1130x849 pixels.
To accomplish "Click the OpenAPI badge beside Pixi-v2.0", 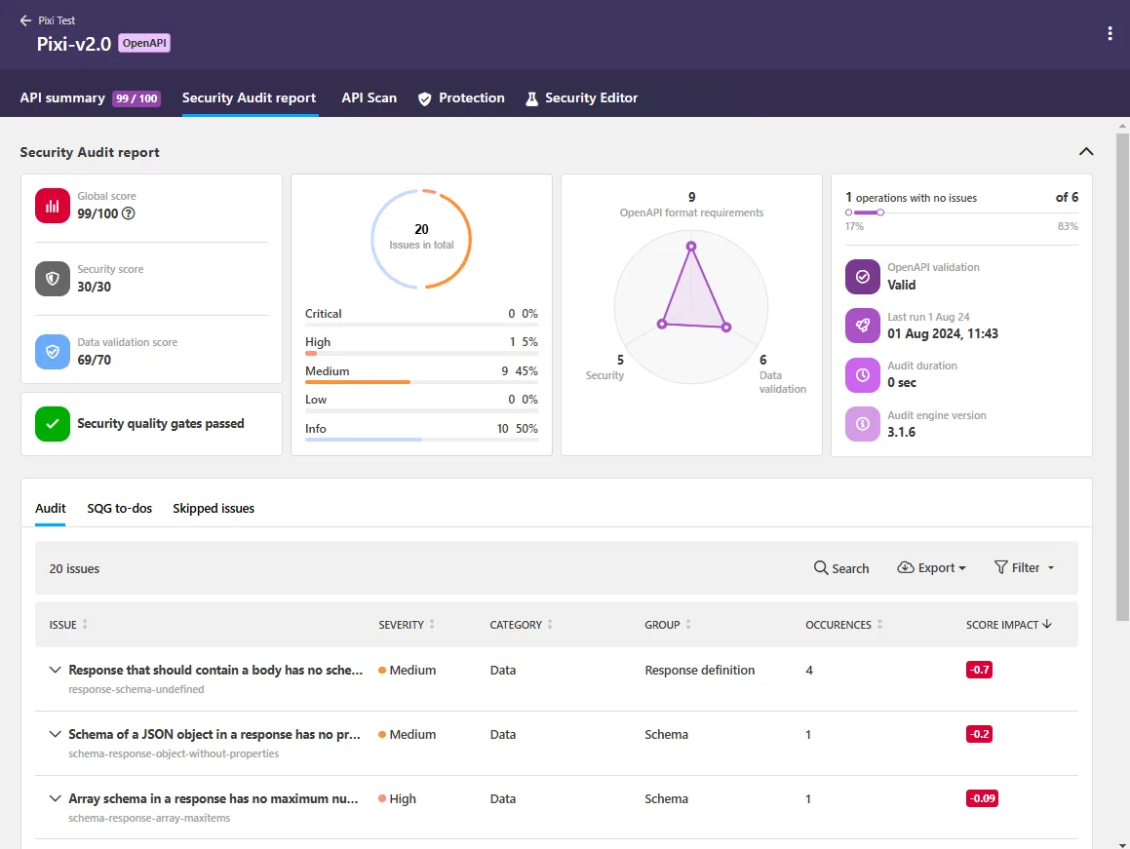I will click(143, 43).
